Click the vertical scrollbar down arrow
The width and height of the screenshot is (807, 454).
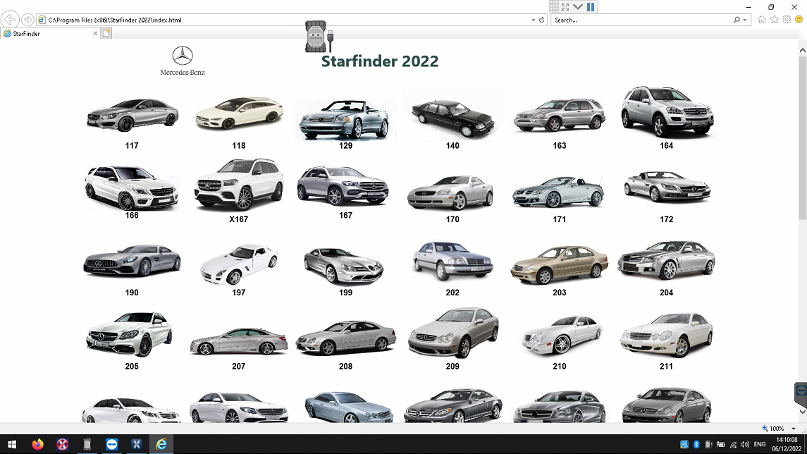[802, 412]
